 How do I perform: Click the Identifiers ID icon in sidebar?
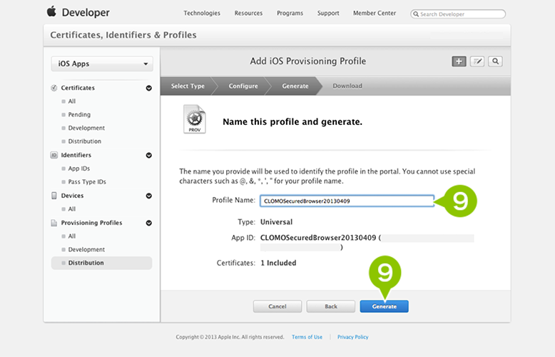[x=54, y=155]
